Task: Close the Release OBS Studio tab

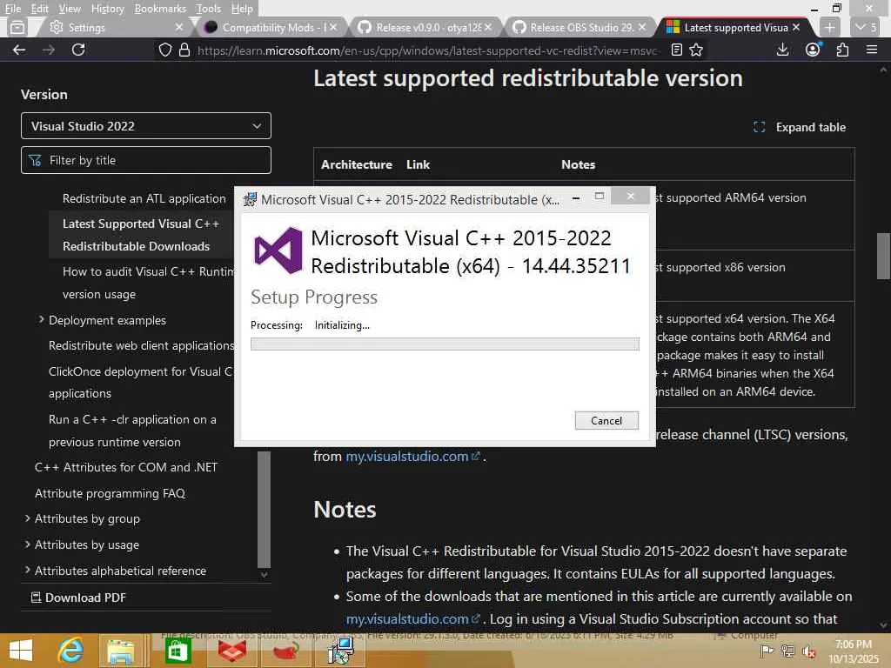Action: coord(641,27)
